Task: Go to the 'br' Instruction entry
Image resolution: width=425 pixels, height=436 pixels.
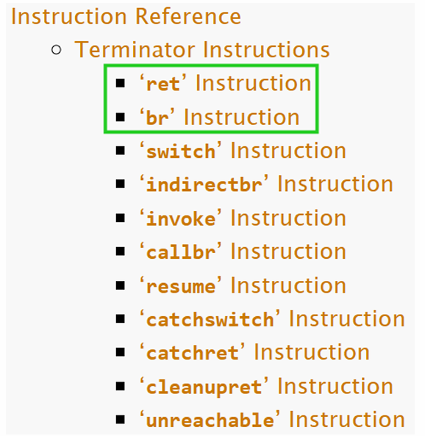Action: 219,117
